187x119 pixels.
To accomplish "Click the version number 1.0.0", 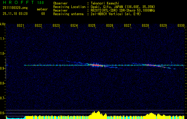I will pyautogui.click(x=40, y=3).
